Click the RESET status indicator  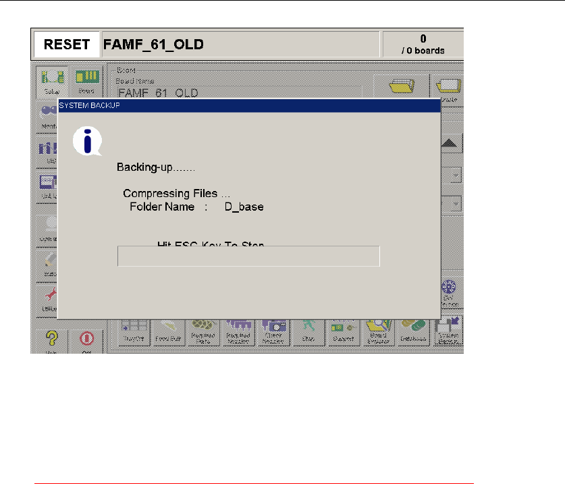pos(66,45)
